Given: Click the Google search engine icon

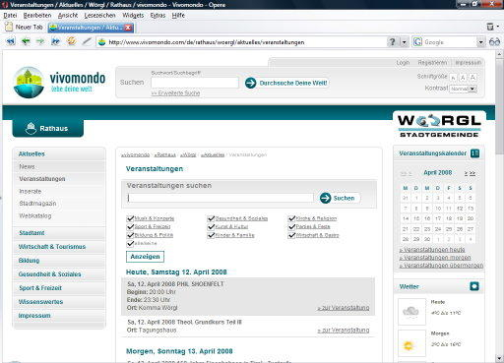Looking at the screenshot, I should click(417, 42).
